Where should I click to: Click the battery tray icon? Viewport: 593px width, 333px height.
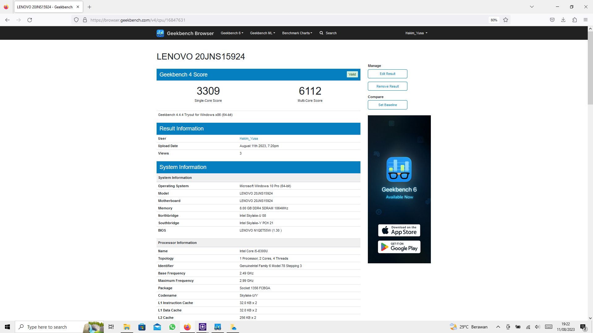coord(518,327)
